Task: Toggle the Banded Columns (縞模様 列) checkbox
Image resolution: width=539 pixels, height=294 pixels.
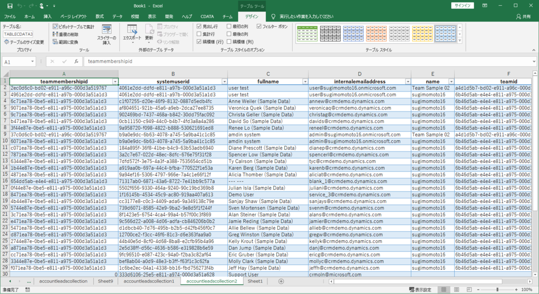Action: (x=229, y=42)
